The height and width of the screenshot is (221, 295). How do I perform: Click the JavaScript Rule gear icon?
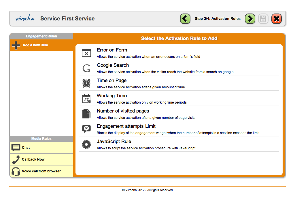click(x=86, y=144)
